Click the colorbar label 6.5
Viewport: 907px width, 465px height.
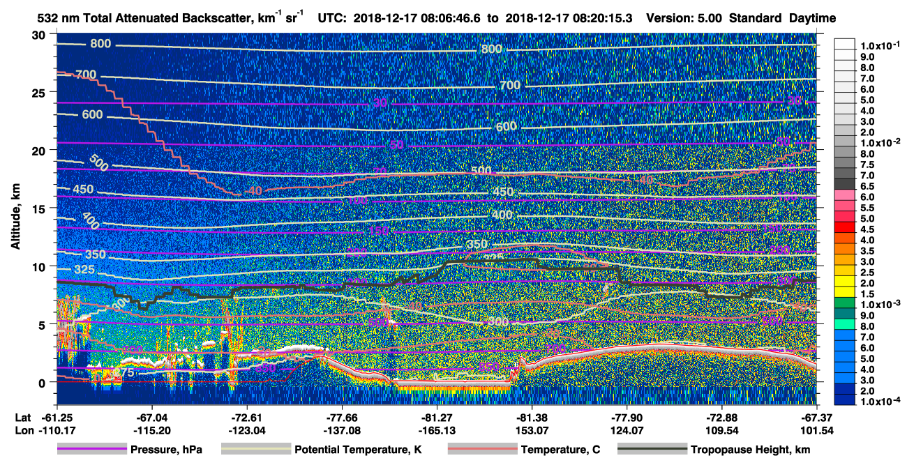coord(868,187)
